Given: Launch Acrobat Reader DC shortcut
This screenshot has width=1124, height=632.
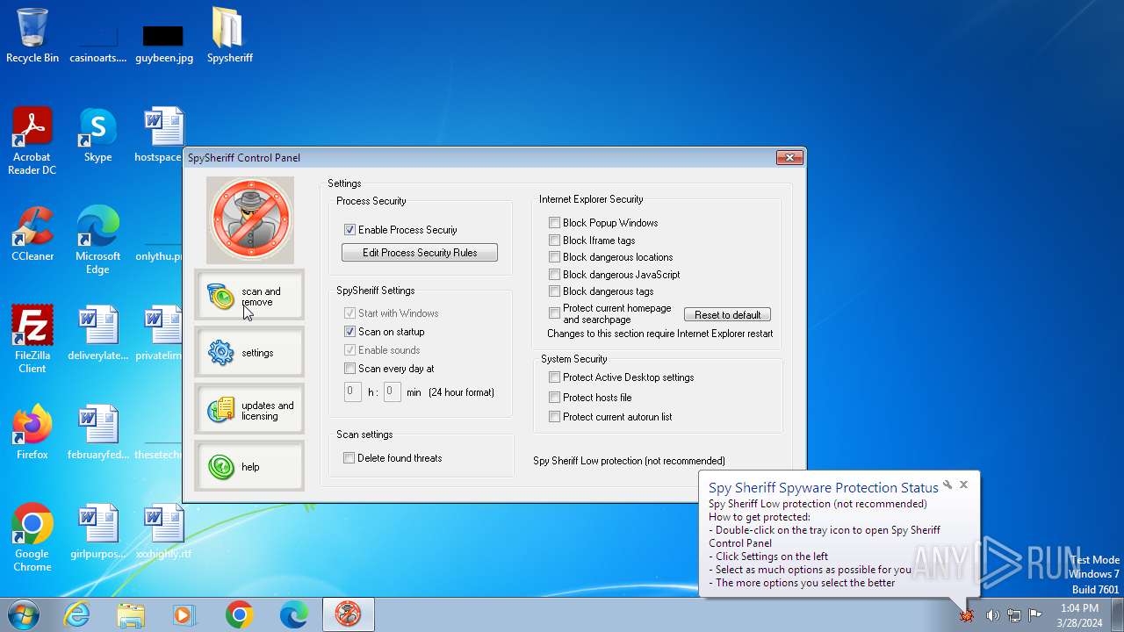Looking at the screenshot, I should [x=32, y=141].
